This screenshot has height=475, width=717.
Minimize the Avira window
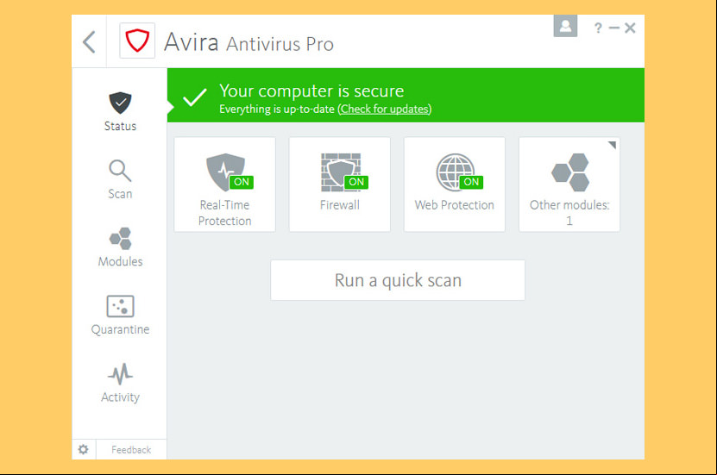(614, 28)
